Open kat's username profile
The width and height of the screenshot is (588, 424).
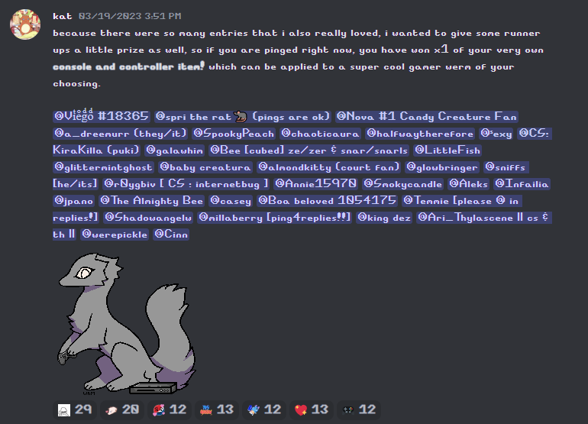(63, 16)
